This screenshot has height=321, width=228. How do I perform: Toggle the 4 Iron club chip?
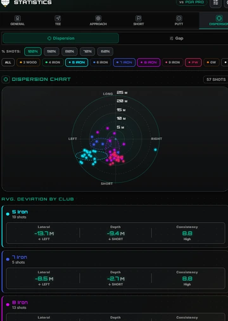tap(53, 63)
